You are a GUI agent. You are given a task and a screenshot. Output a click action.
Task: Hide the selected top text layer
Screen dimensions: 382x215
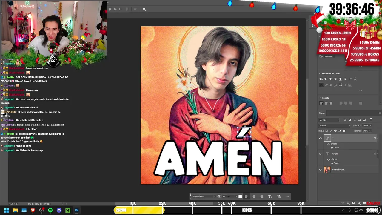(x=321, y=138)
